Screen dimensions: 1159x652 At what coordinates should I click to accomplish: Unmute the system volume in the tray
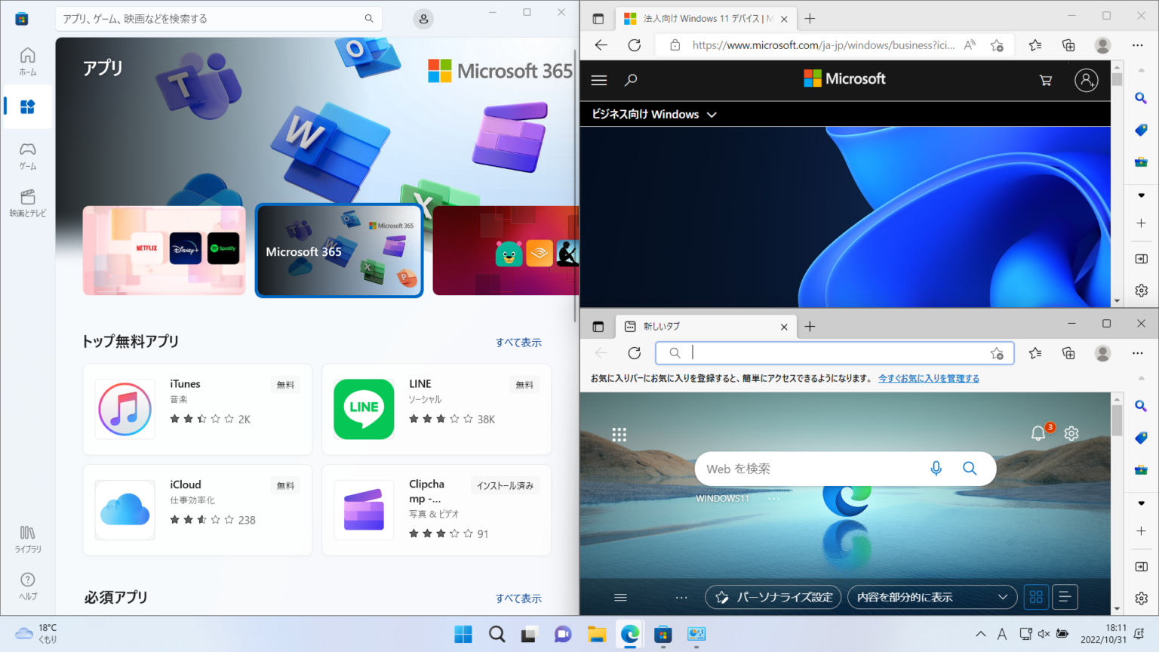pos(1044,634)
